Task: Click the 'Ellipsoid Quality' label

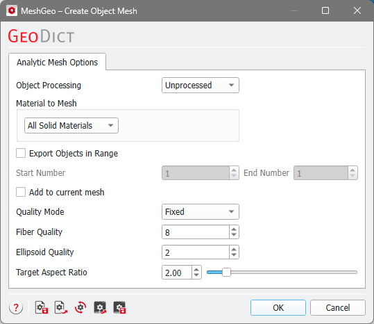Action: tap(45, 252)
